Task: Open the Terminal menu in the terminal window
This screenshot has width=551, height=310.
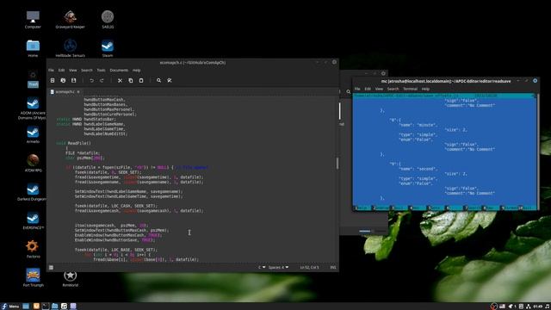Action: 410,89
